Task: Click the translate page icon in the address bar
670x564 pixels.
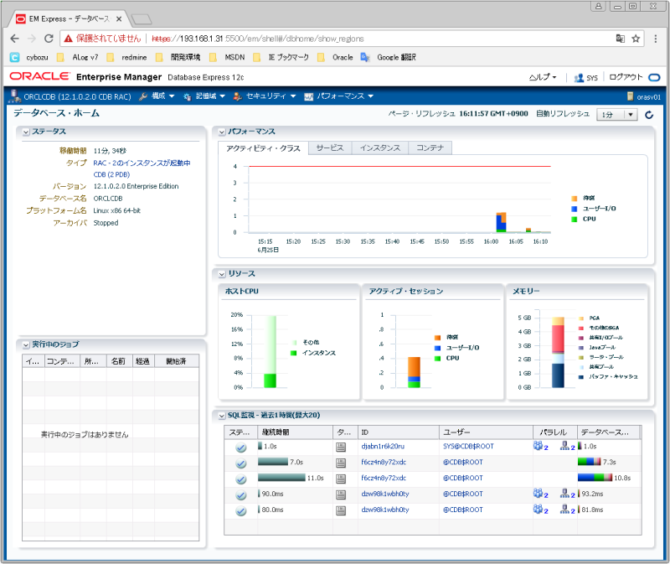Action: pyautogui.click(x=620, y=39)
